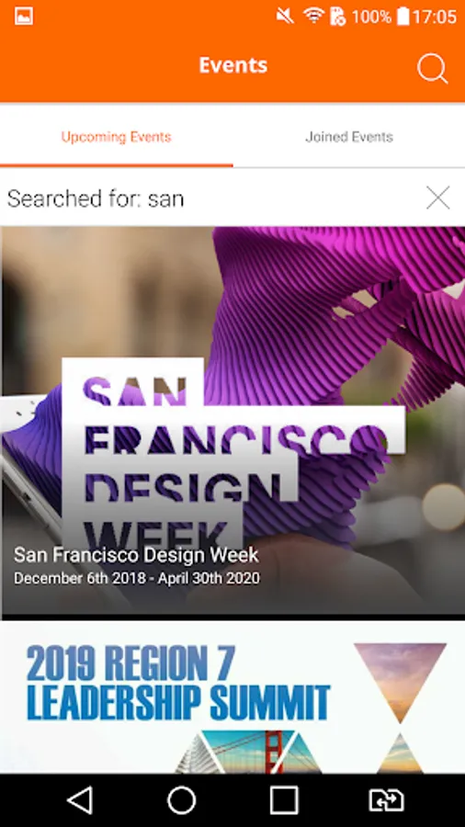Click the San Francisco Design Week title text

(136, 555)
